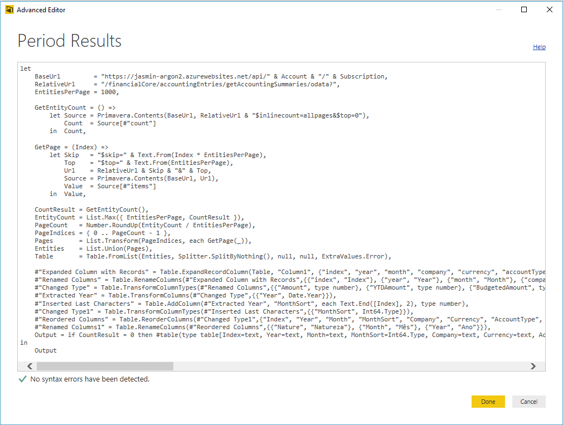Click the #"Inserted Last Characters" line
The height and width of the screenshot is (425, 563).
click(252, 304)
